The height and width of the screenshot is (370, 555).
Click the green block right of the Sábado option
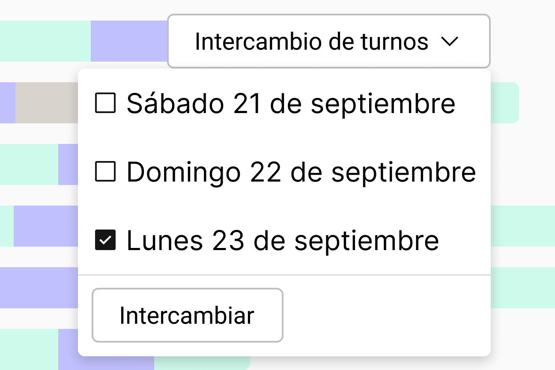click(504, 103)
